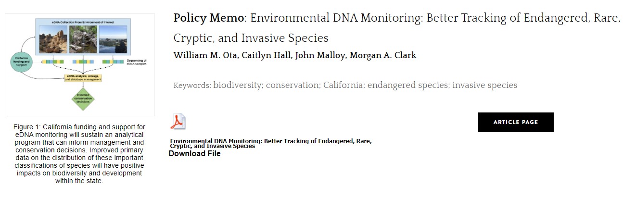The width and height of the screenshot is (623, 198).
Task: Click the rightmost sequencing color bar
Action: 113,62
